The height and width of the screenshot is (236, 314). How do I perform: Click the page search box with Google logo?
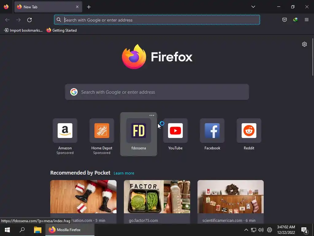pos(157,92)
